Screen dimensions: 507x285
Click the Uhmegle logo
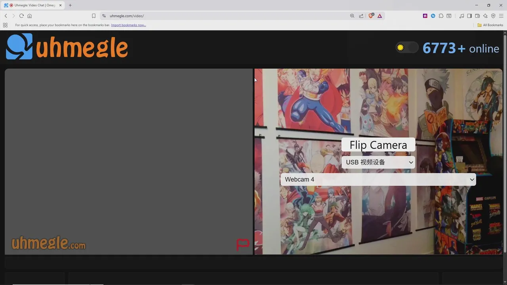pos(67,47)
